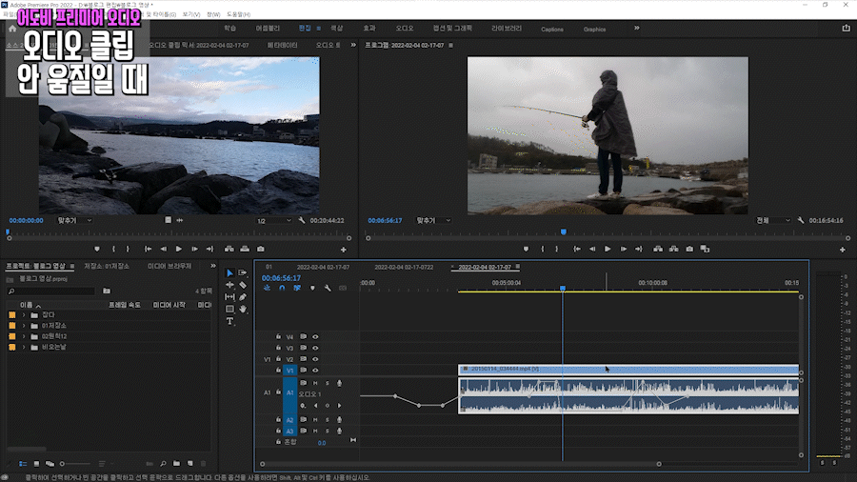The height and width of the screenshot is (482, 857).
Task: Select the Type (T) tool
Action: point(229,321)
